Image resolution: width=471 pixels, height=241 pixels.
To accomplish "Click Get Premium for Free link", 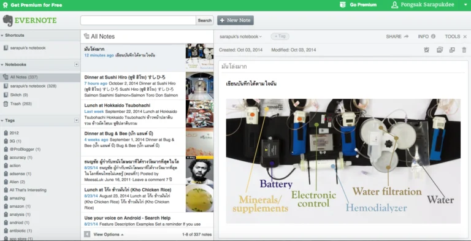I will point(36,5).
